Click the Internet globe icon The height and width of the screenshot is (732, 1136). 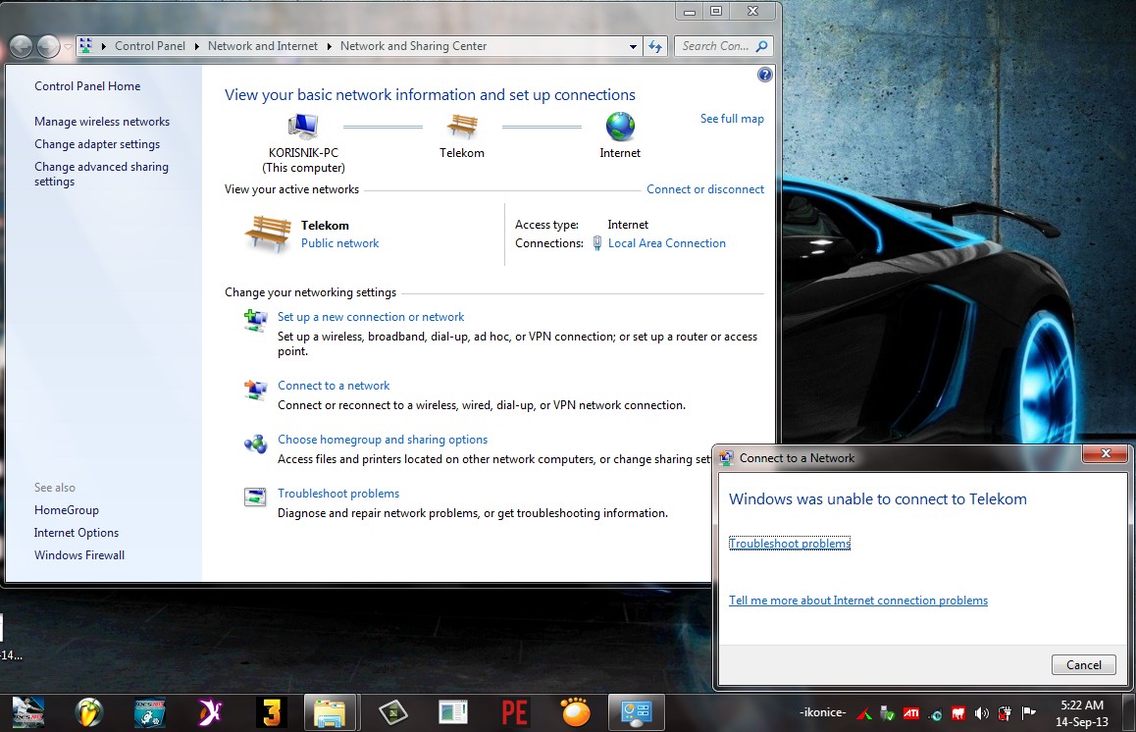(x=620, y=126)
